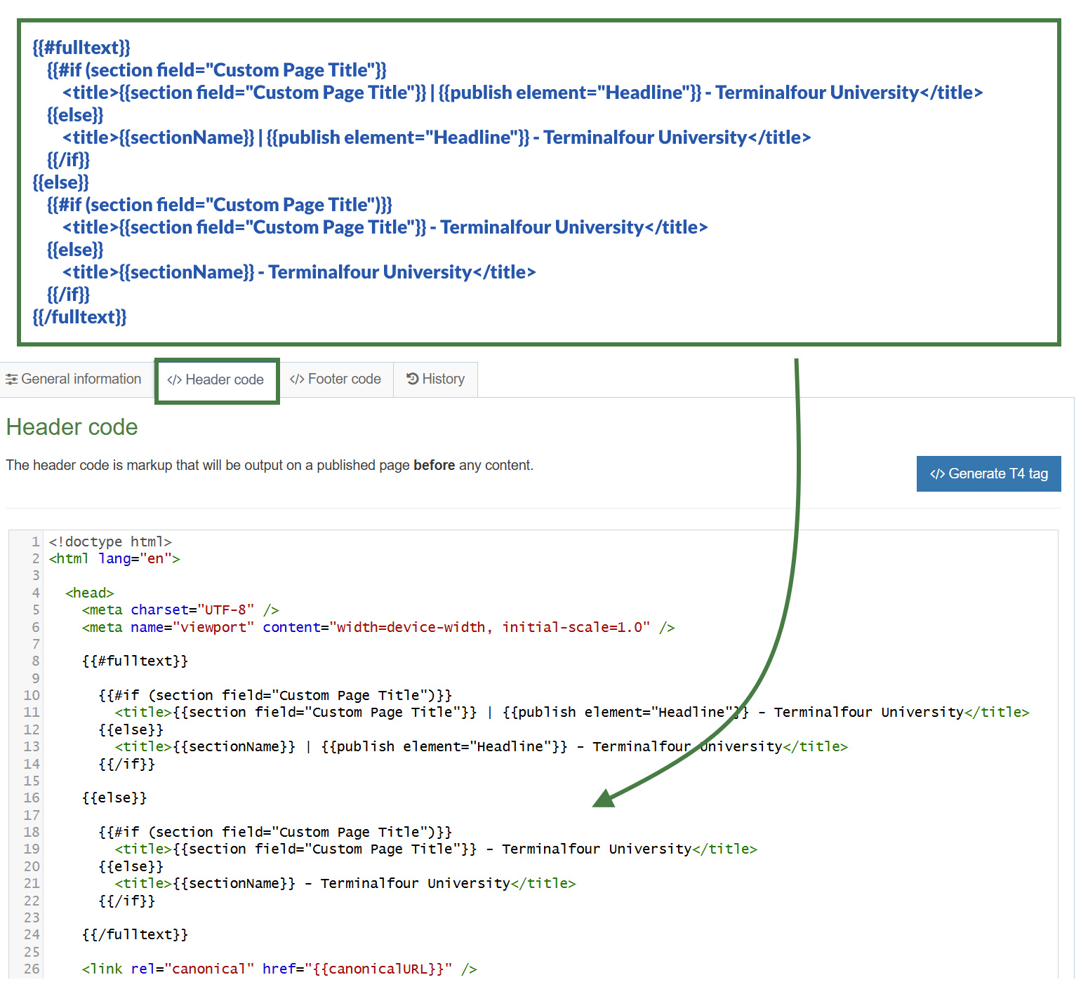The height and width of the screenshot is (982, 1088).
Task: Click the code icon on Footer code tab
Action: (x=297, y=379)
